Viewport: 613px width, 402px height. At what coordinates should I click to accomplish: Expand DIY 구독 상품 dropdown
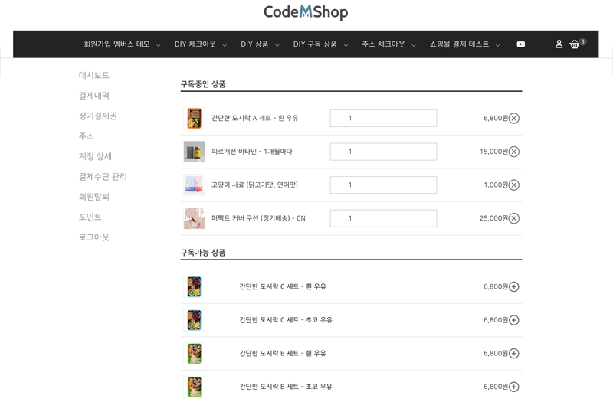pyautogui.click(x=320, y=44)
